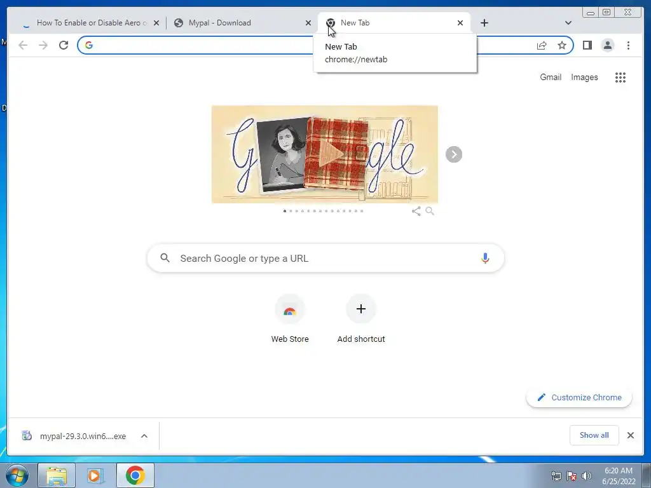Expand the tab search dropdown
Image resolution: width=651 pixels, height=488 pixels.
[568, 23]
